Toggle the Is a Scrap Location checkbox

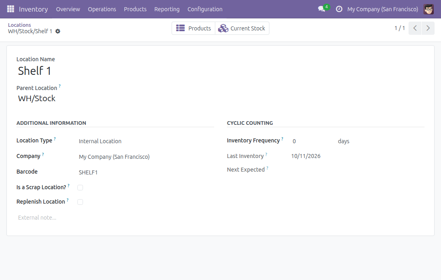pyautogui.click(x=80, y=188)
